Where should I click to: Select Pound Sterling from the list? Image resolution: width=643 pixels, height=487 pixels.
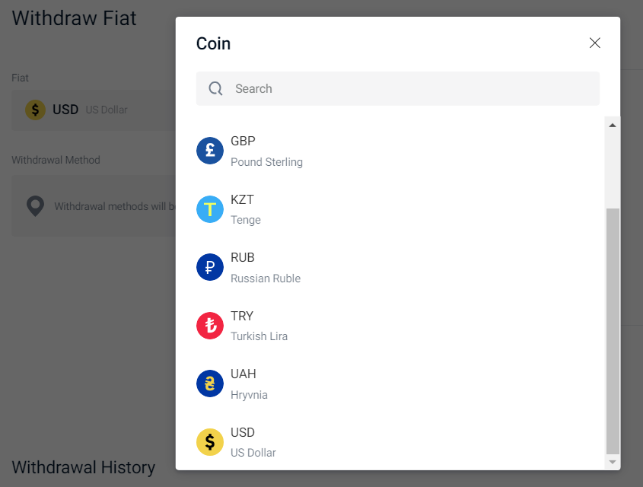398,151
